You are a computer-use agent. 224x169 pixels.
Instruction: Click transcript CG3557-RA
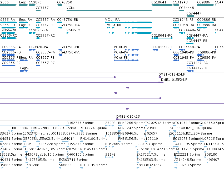38,22
